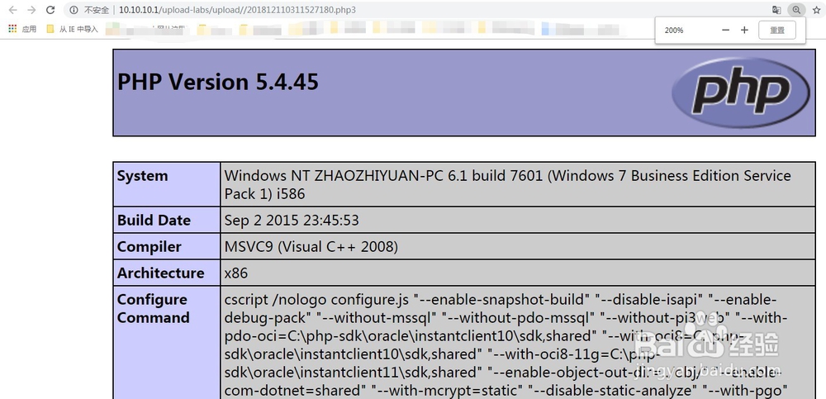View site info via the not-secure icon
Image resolution: width=826 pixels, height=399 pixels.
tap(74, 10)
